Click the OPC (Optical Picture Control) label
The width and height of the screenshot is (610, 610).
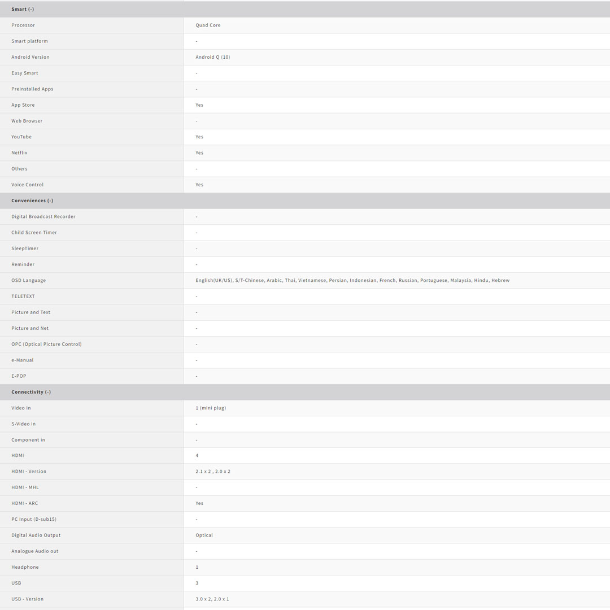click(x=46, y=344)
